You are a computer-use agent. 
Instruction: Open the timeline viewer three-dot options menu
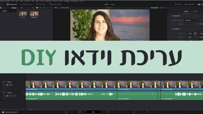[x=165, y=8]
